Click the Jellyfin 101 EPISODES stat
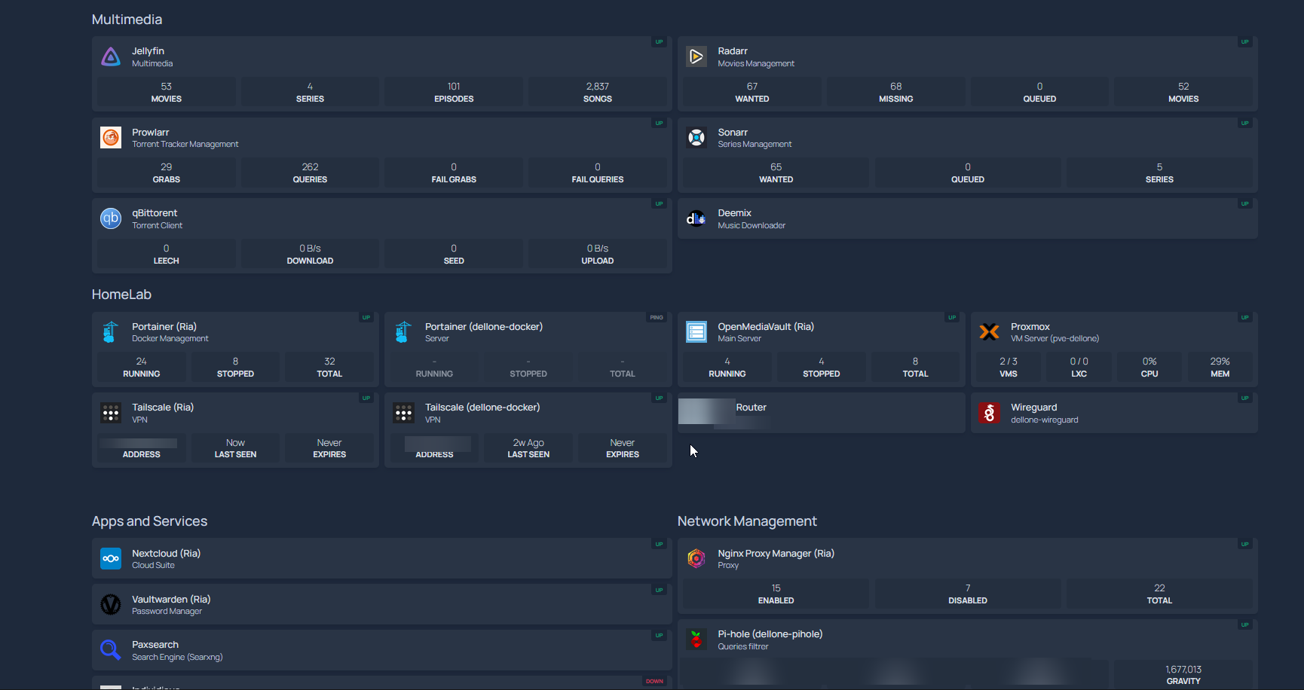The image size is (1304, 690). (x=454, y=92)
